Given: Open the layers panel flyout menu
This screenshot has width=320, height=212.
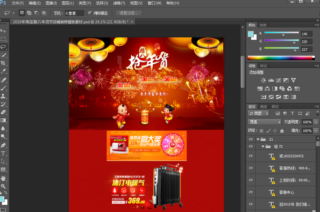Looking at the screenshot, I should 317,107.
